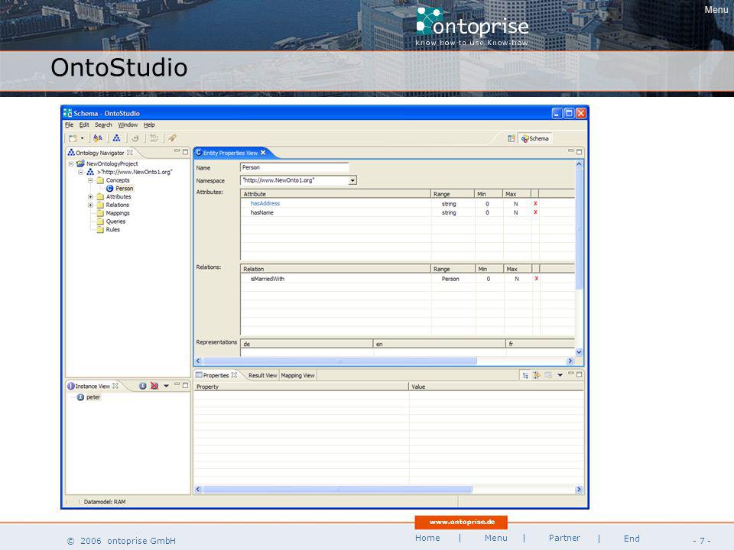Delete hasName attribute with red X
This screenshot has width=734, height=550.
click(535, 212)
